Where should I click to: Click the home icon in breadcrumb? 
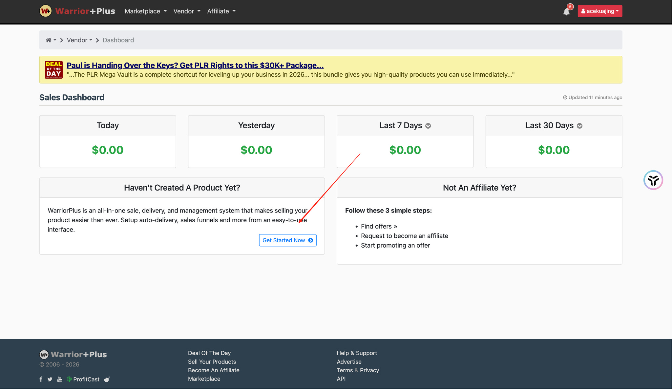click(49, 40)
